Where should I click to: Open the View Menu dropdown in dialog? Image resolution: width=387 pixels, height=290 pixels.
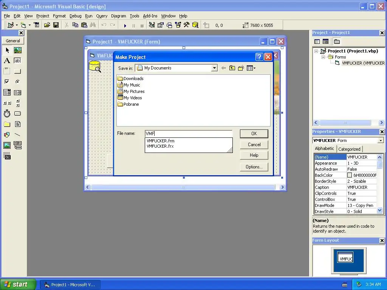[x=251, y=68]
